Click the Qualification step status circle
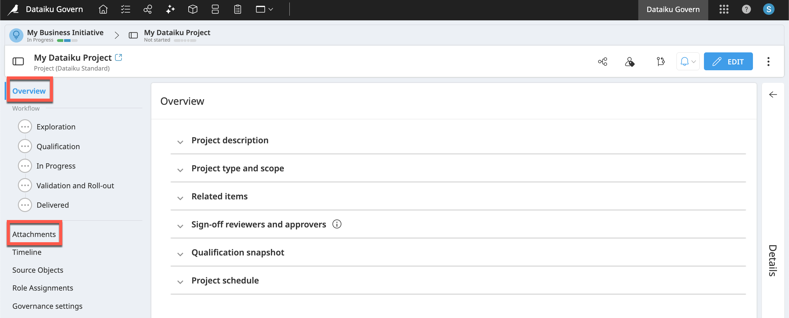The height and width of the screenshot is (318, 789). pos(25,146)
